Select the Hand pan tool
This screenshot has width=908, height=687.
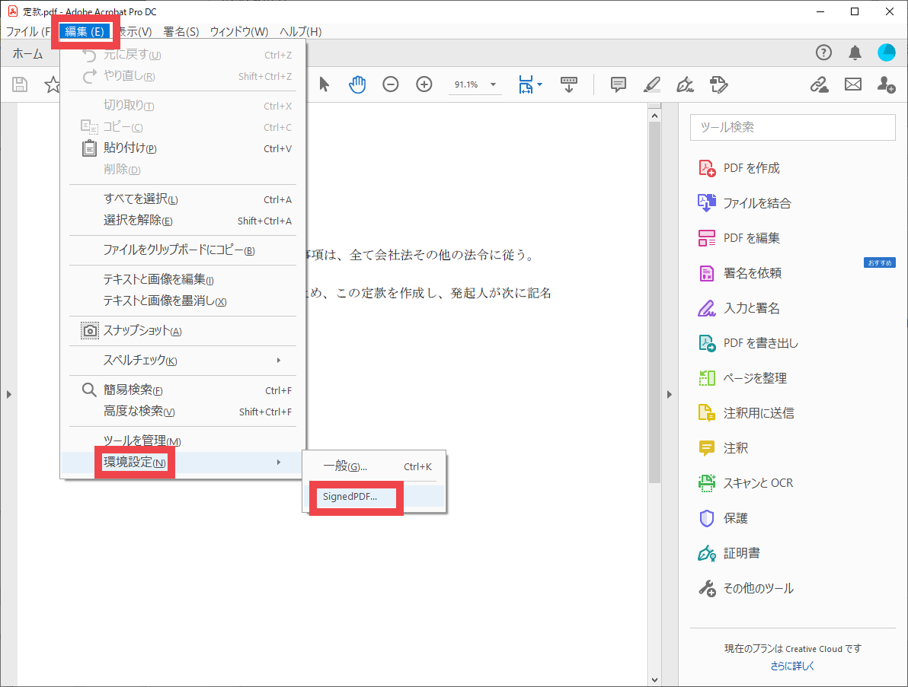tap(357, 84)
